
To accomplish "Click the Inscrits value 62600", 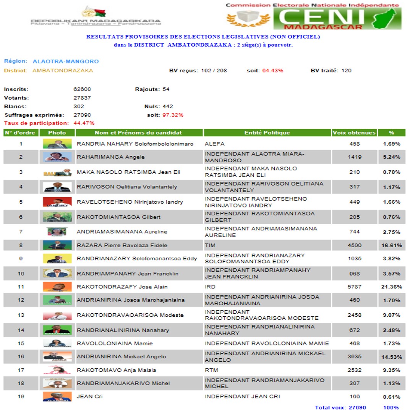I will [82, 89].
